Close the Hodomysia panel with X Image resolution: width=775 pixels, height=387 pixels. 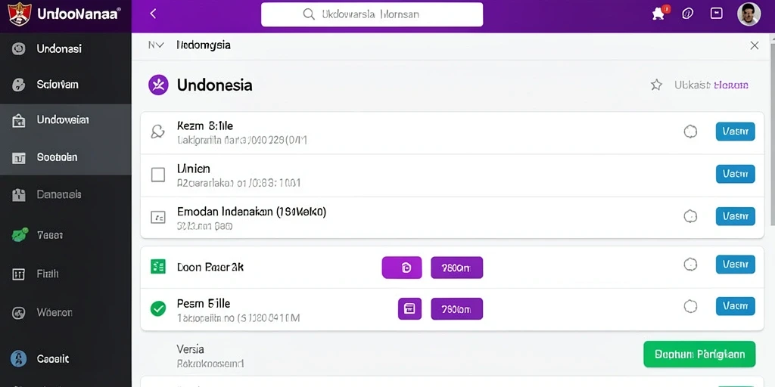point(755,46)
